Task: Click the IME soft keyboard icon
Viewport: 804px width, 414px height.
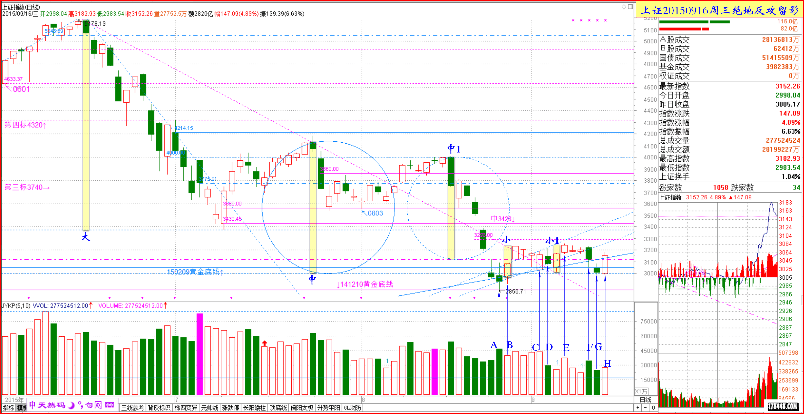Action: click(x=110, y=405)
